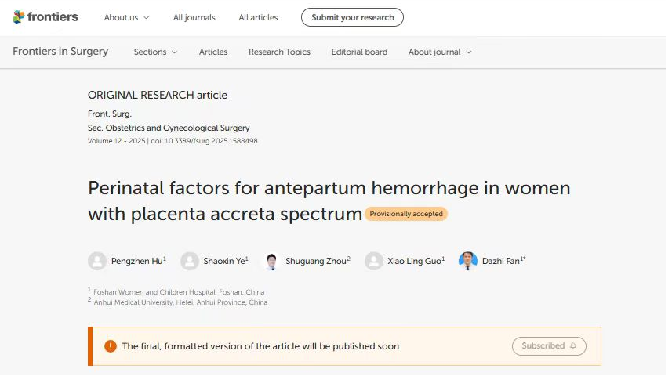
Task: Open the Editorial board page
Action: [x=359, y=52]
